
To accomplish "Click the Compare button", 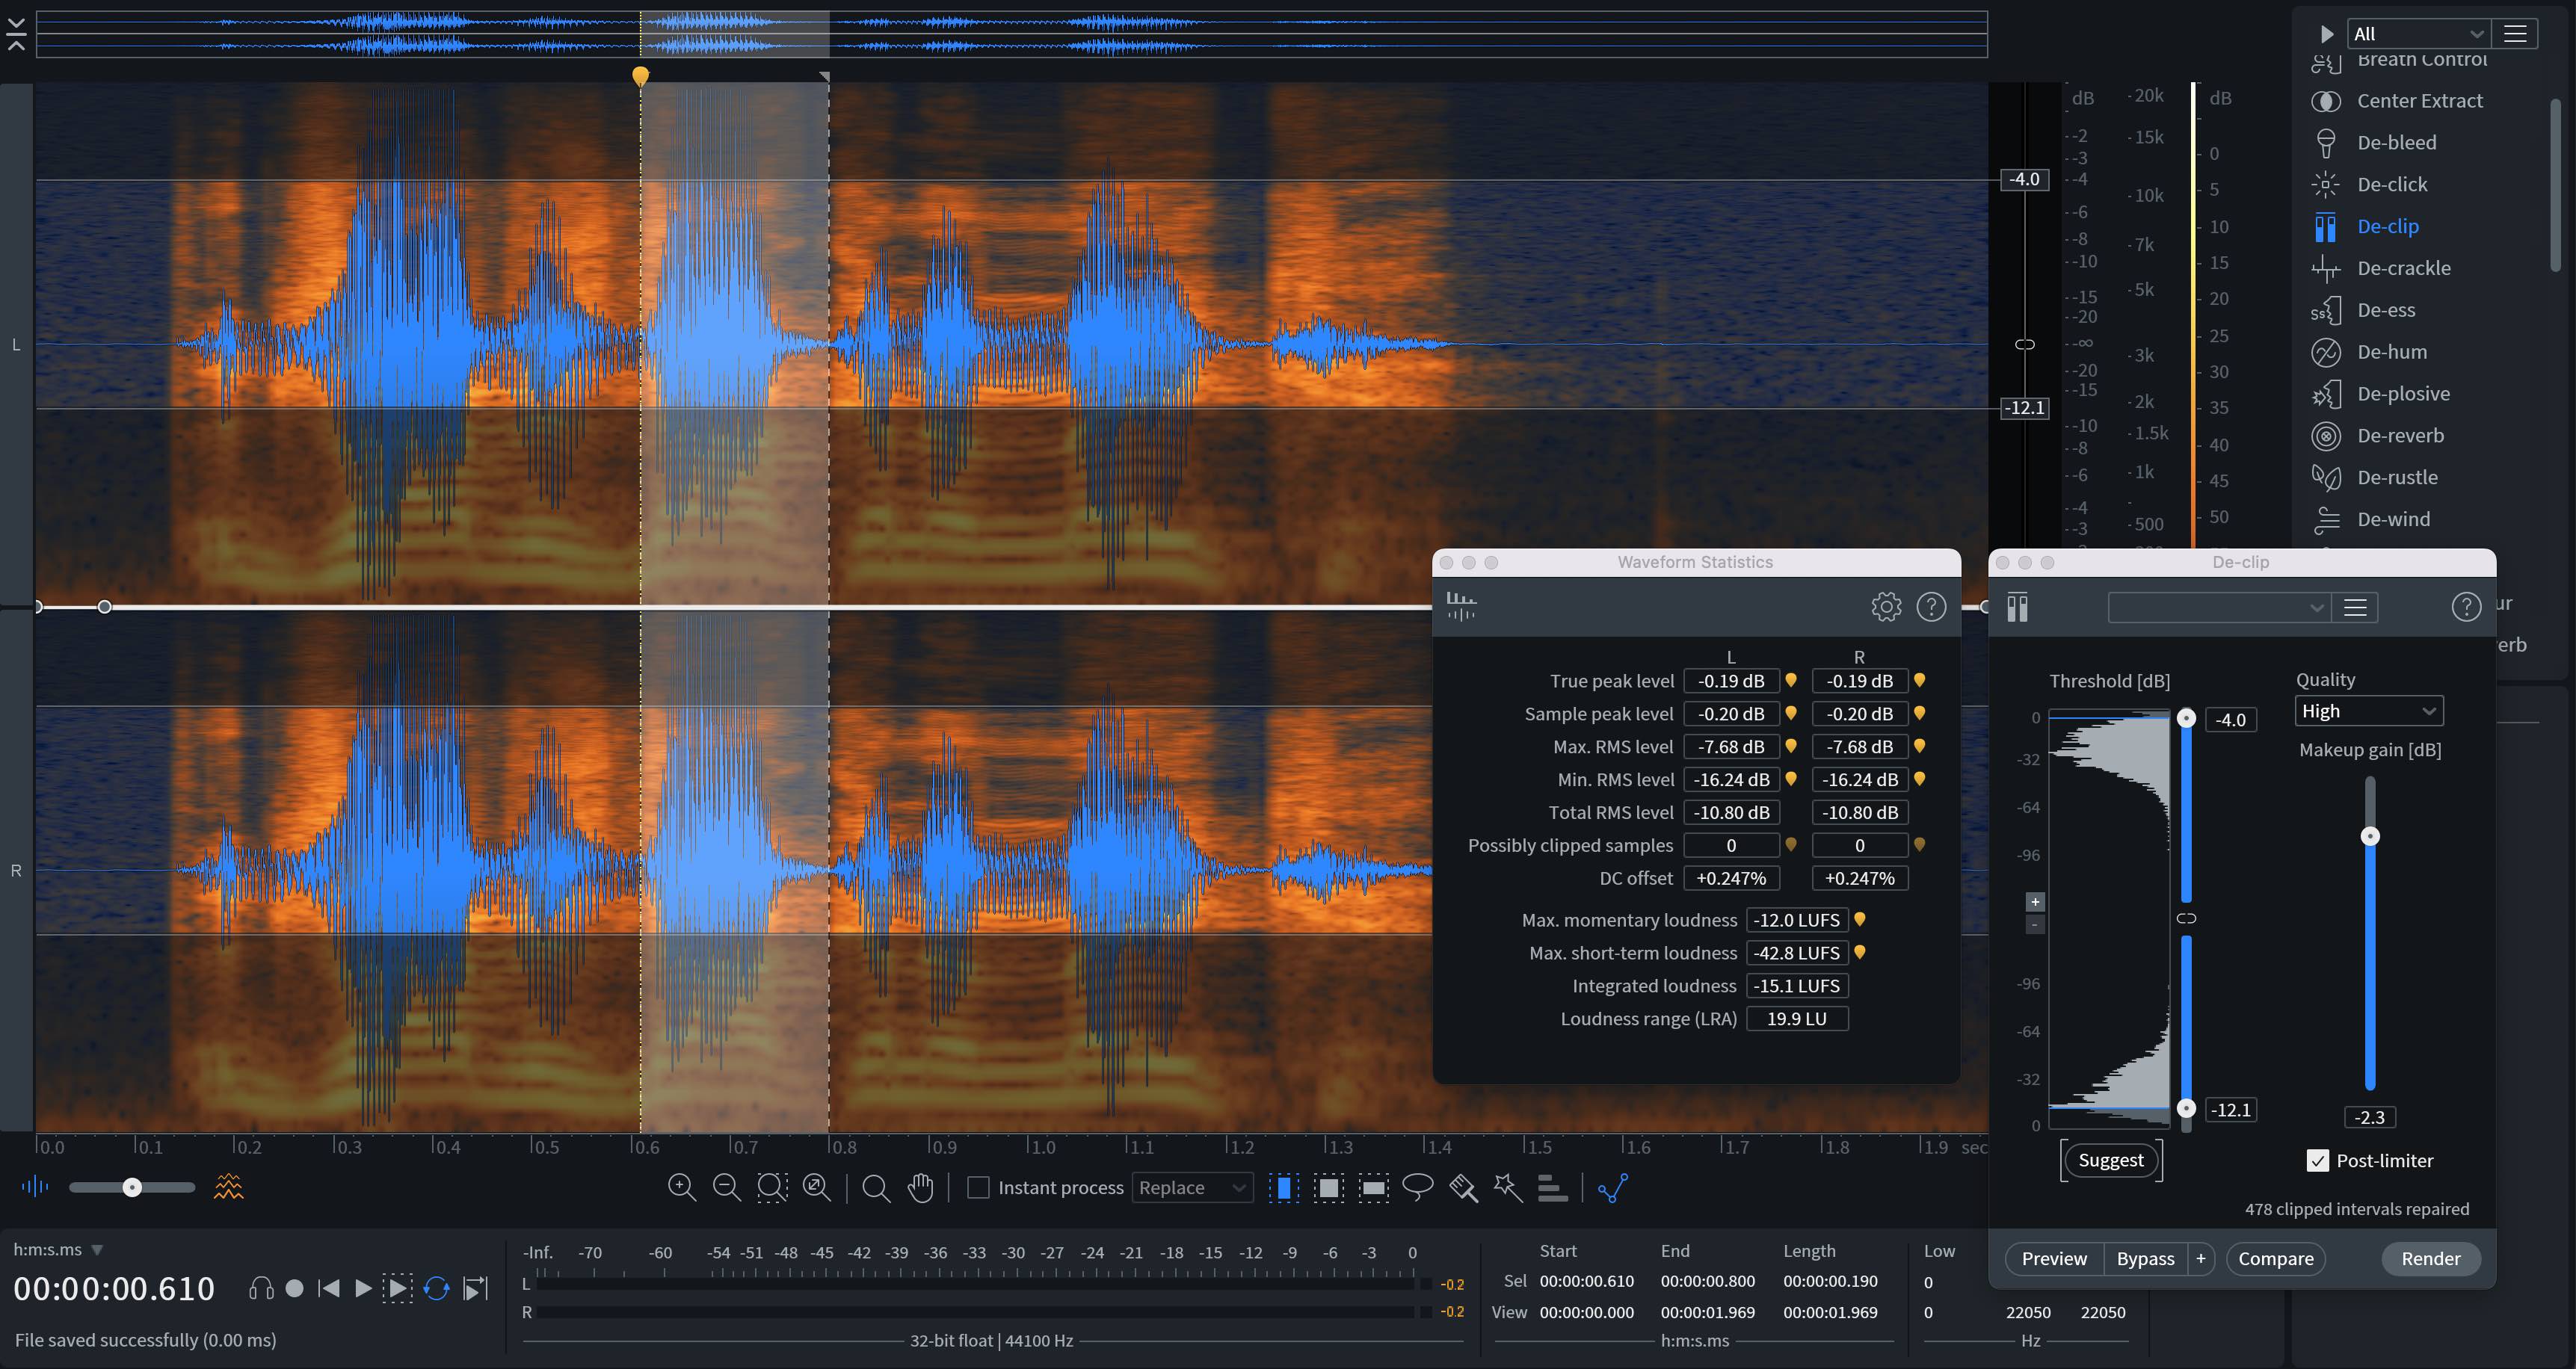I will pos(2275,1258).
